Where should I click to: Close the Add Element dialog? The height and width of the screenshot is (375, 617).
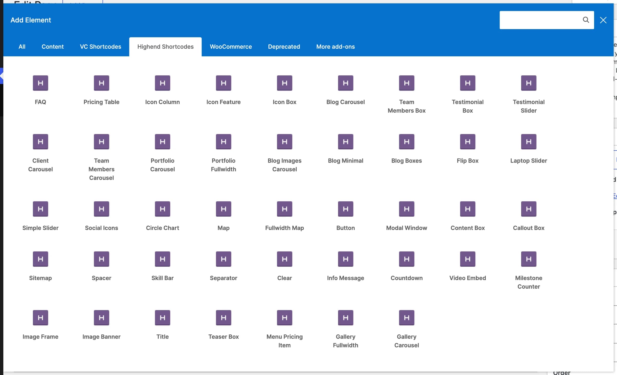[x=603, y=20]
